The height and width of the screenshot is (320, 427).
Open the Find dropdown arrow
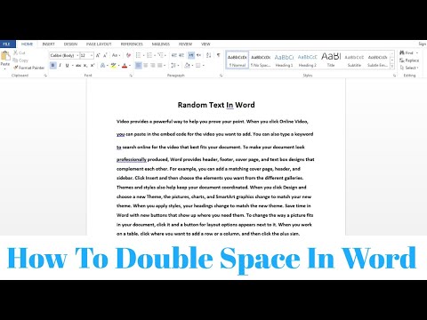pyautogui.click(x=417, y=52)
